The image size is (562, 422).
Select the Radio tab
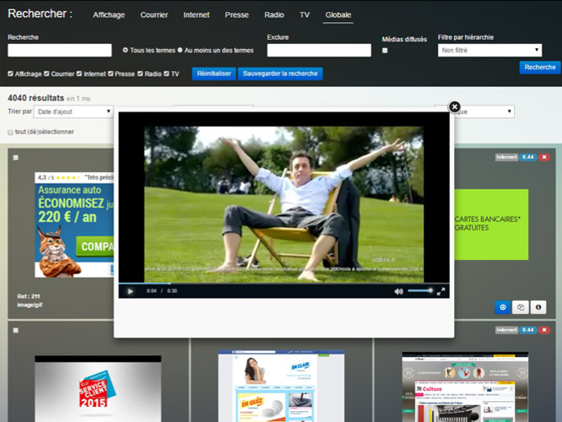coord(274,15)
